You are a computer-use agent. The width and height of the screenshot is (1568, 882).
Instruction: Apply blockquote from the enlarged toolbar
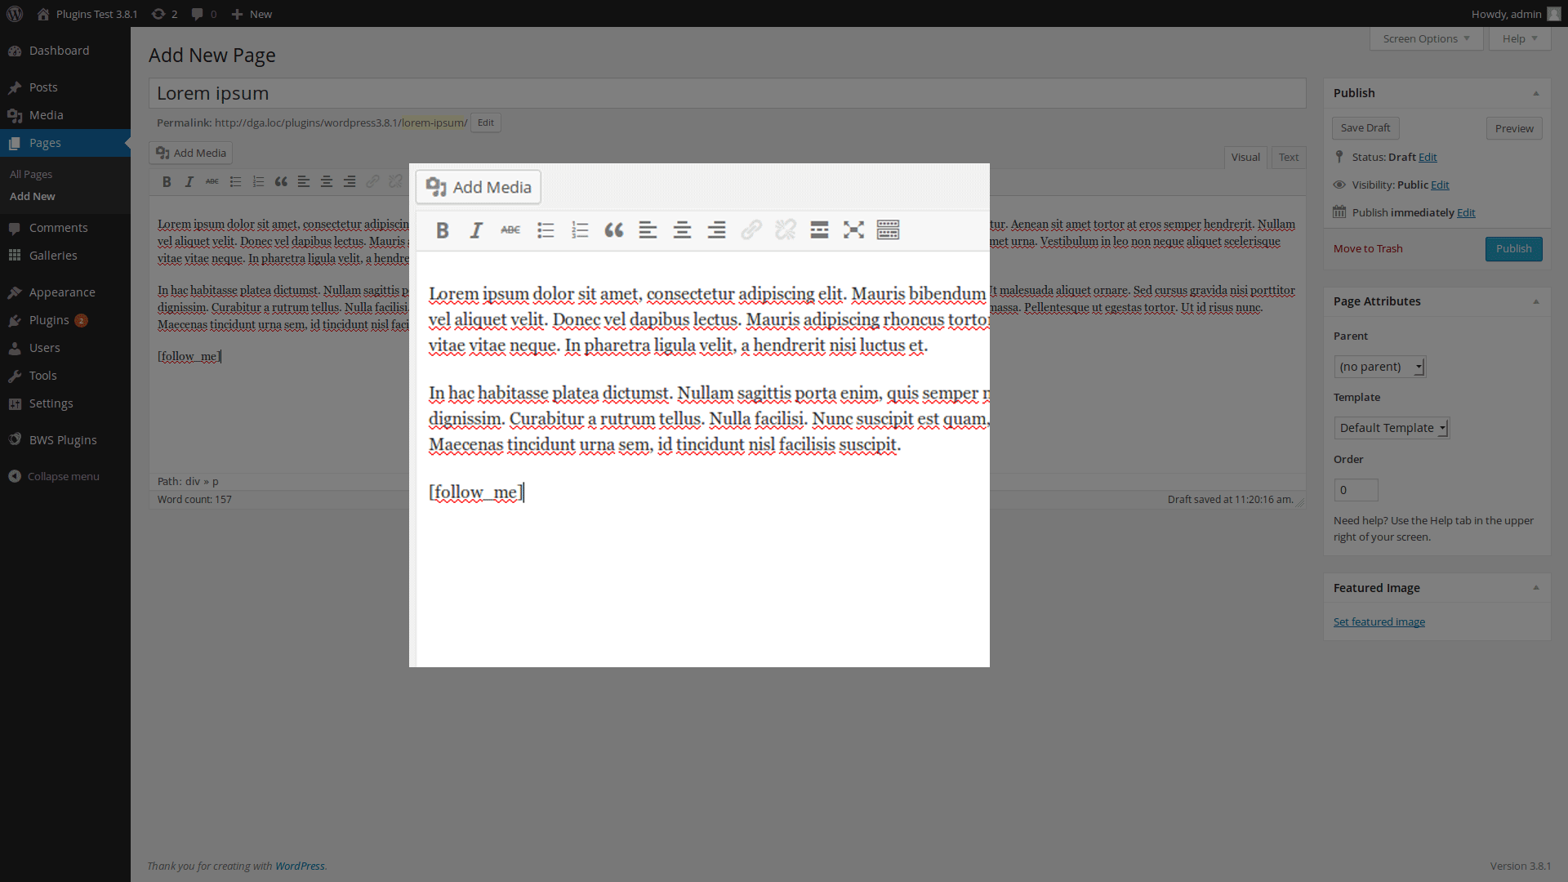[x=614, y=230]
